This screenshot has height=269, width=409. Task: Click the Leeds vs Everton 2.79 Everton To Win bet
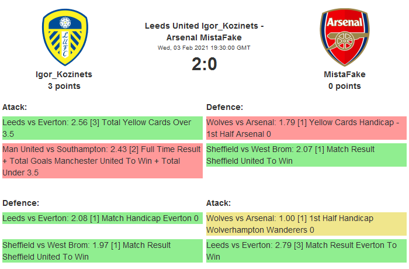point(306,250)
